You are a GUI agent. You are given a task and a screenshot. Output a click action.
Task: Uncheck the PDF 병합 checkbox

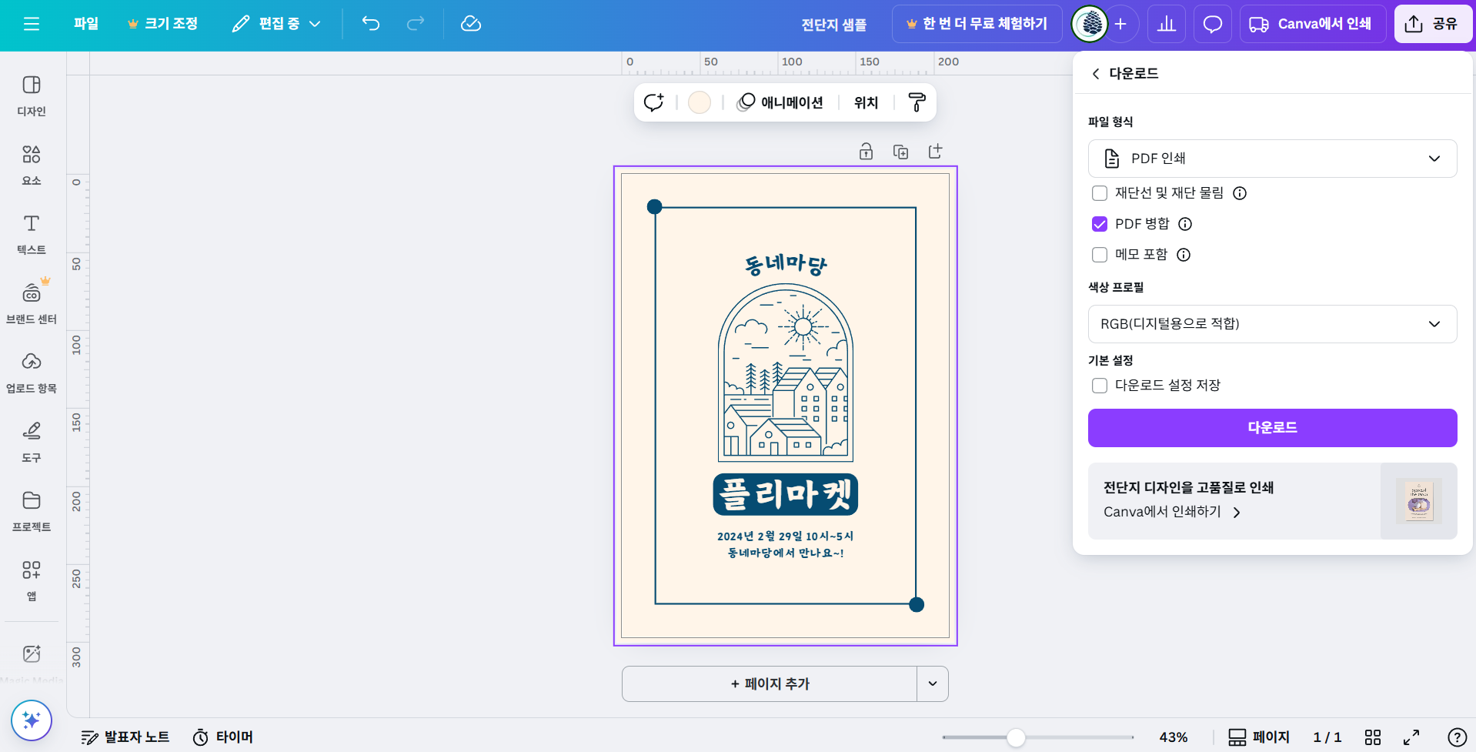click(x=1100, y=224)
